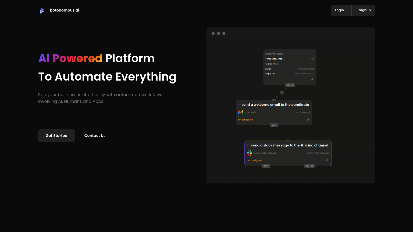Screen dimensions: 413x232
Task: Click the #2 step badge on slack node
Action: [x=248, y=145]
